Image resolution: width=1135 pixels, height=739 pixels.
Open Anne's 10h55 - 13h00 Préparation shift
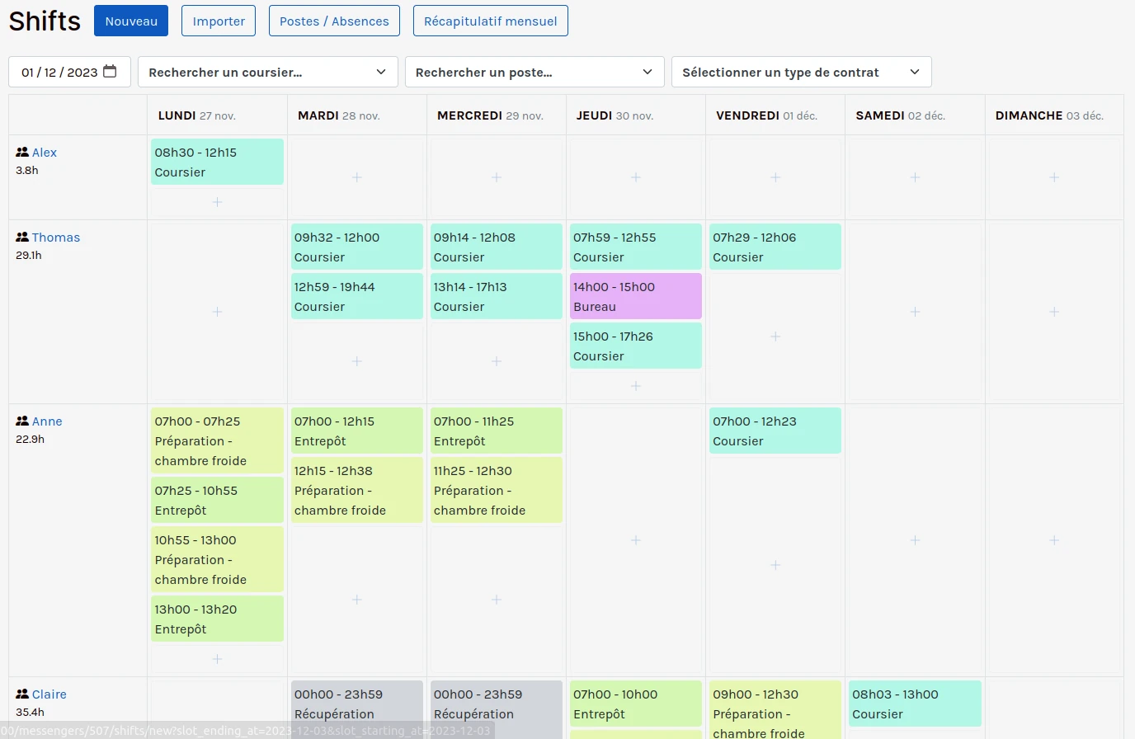(x=217, y=559)
